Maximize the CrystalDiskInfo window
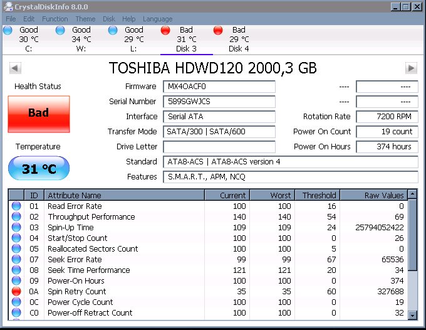426x330 pixels. (406, 6)
